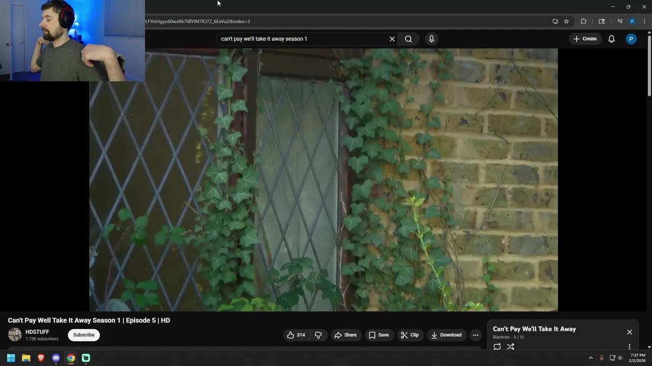Image resolution: width=652 pixels, height=366 pixels.
Task: Open Chrome extensions puzzle icon
Action: coord(584,21)
